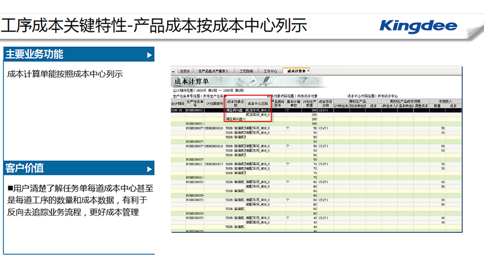484x270 pixels.
Task: Click arrow icon beside 客户价值 header
Action: point(149,168)
